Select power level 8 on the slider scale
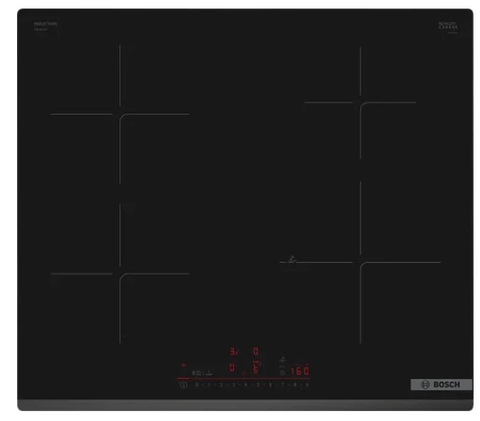Screen dimensions: 480x421 point(295,385)
